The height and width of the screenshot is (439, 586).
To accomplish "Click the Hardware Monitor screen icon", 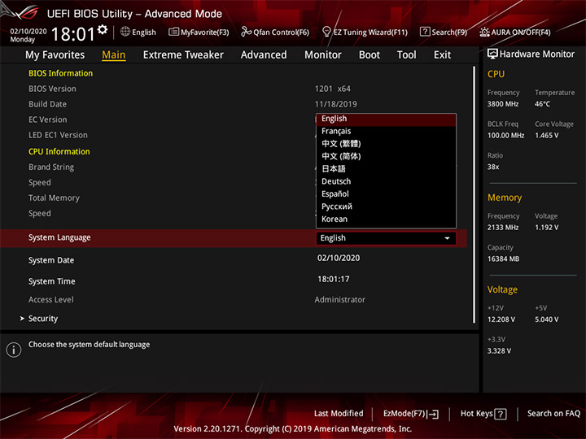I will point(492,54).
